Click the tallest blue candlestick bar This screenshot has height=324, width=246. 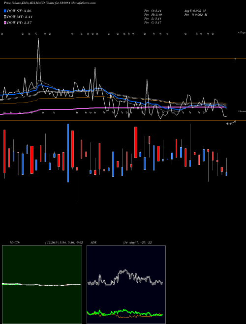pyautogui.click(x=68, y=153)
